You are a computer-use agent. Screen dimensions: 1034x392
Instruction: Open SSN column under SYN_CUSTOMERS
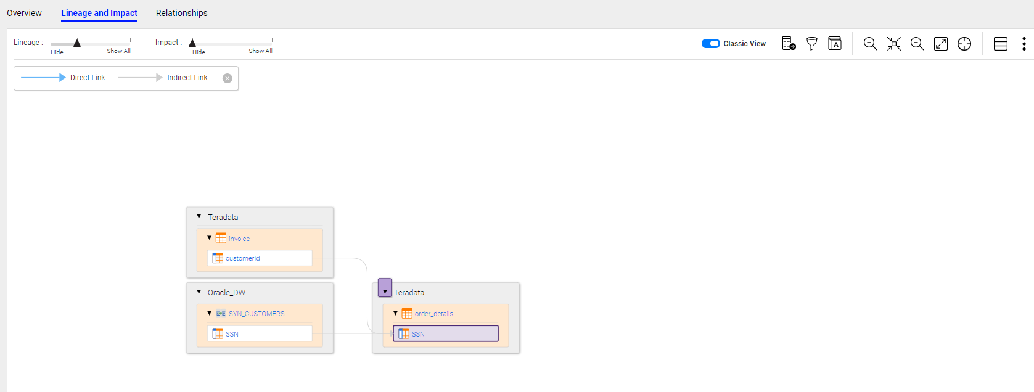[x=232, y=334]
